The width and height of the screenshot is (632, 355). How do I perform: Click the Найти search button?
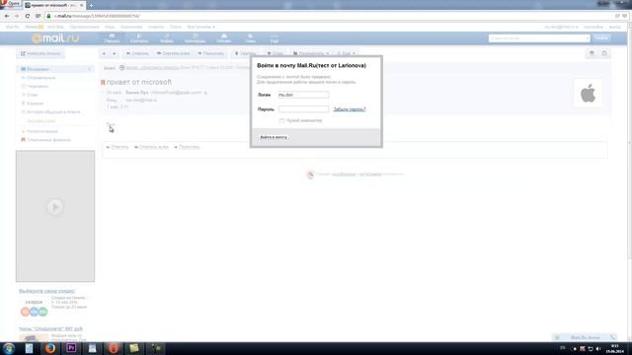601,37
